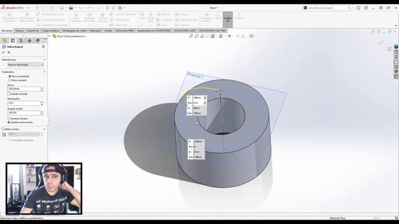
Task: Toggle the Inverter direção checkbox
Action: (9, 94)
